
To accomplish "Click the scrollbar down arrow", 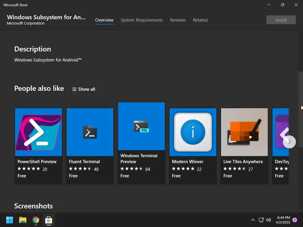I will click(301, 210).
